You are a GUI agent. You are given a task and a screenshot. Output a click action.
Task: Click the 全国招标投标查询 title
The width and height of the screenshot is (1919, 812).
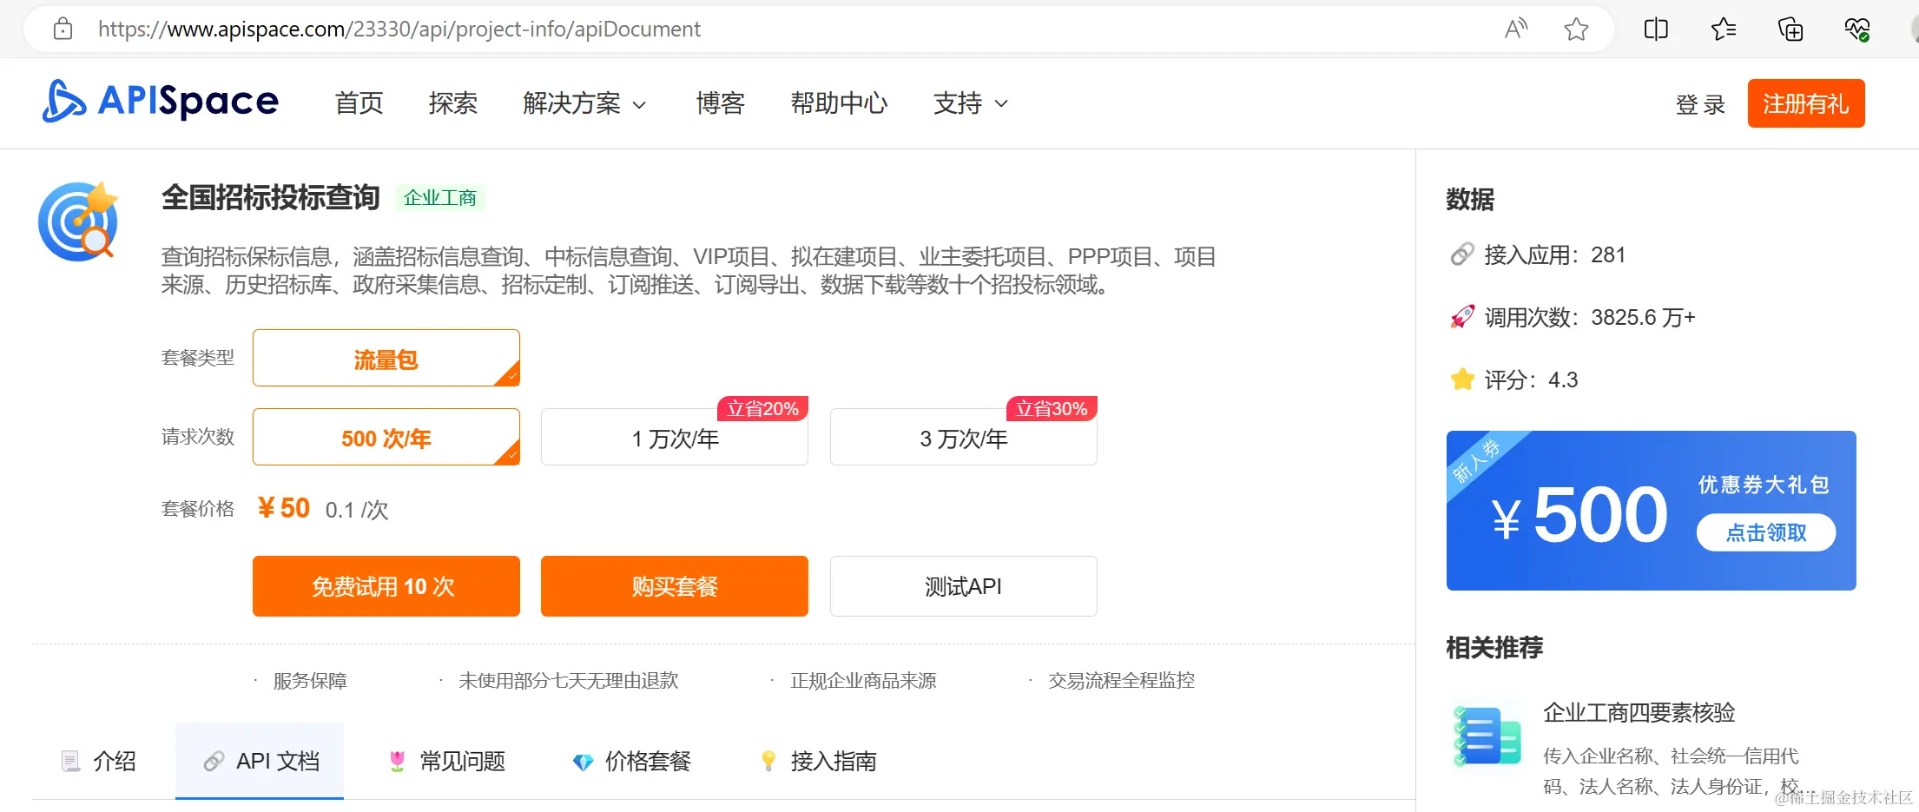[x=271, y=197]
